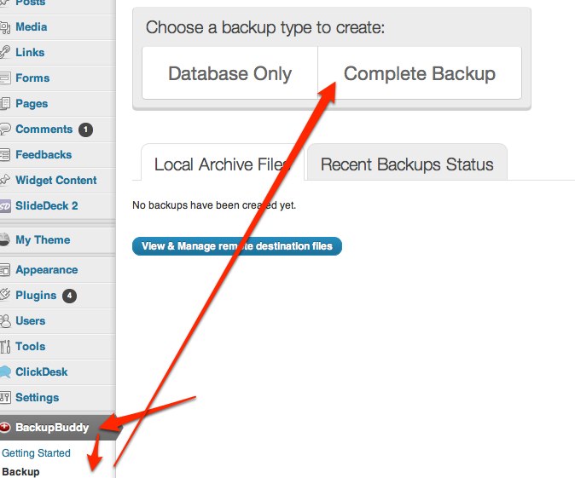This screenshot has width=575, height=478.
Task: Click the Comments pending count badge
Action: [x=85, y=130]
